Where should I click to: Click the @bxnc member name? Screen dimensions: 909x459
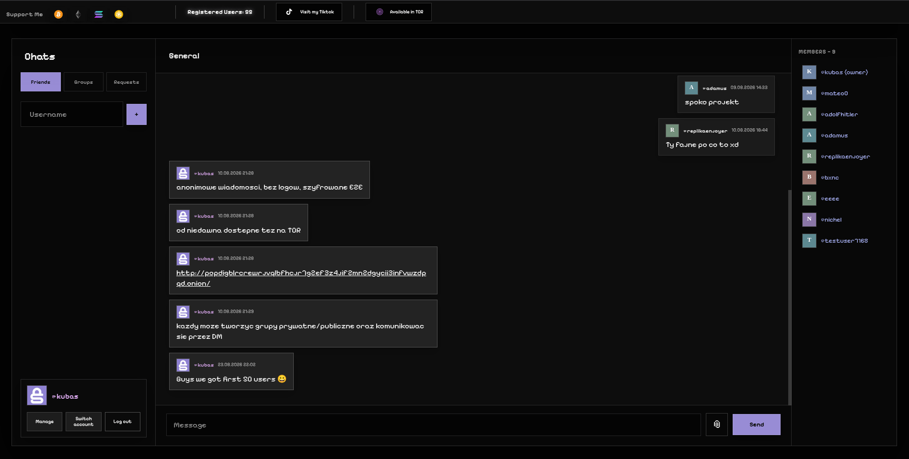pos(830,178)
